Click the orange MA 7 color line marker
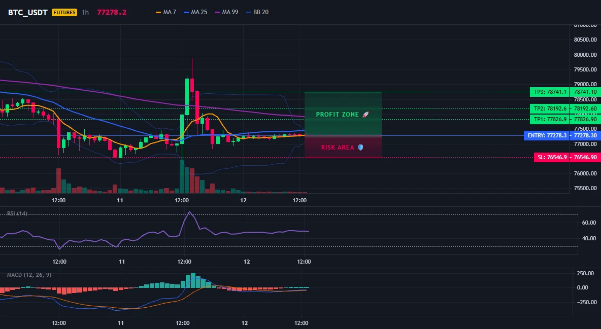The height and width of the screenshot is (329, 601). pyautogui.click(x=158, y=12)
